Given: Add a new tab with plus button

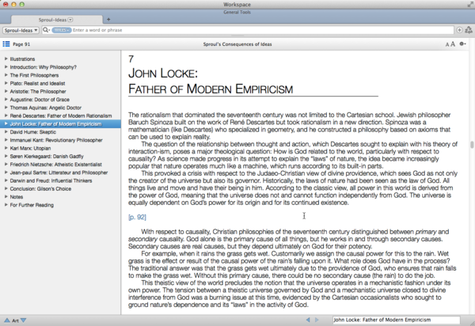Looking at the screenshot, I should click(x=108, y=18).
